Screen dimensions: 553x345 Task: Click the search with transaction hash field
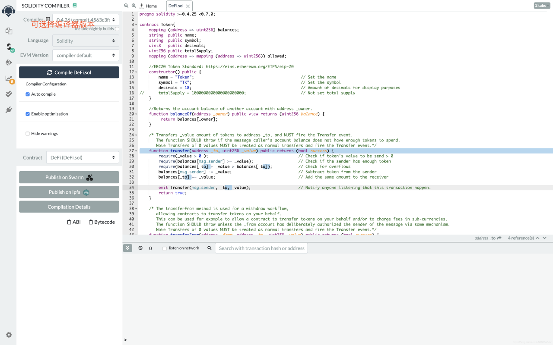261,248
